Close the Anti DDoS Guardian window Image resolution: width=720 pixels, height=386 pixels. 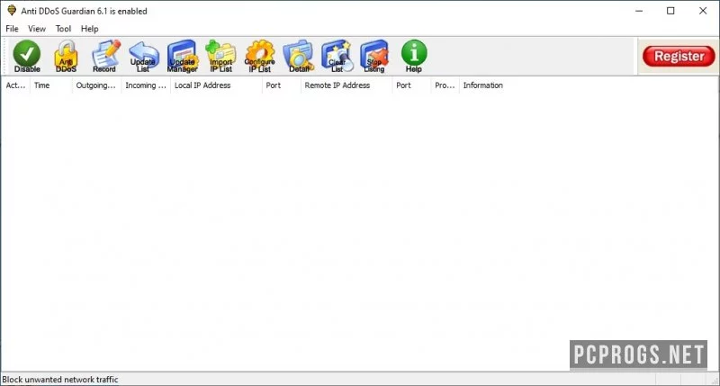[703, 11]
